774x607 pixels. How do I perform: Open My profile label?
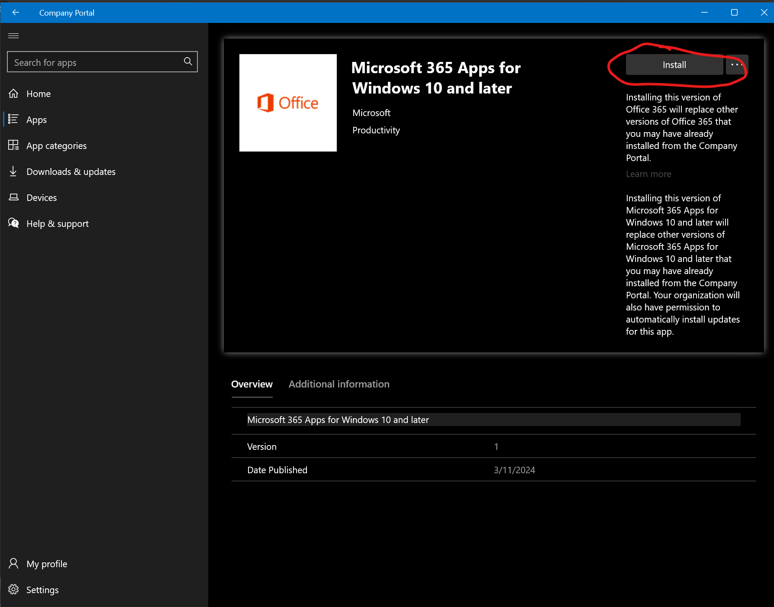(47, 564)
